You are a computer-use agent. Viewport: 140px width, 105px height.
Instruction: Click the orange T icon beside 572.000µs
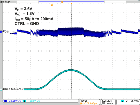click(81, 103)
